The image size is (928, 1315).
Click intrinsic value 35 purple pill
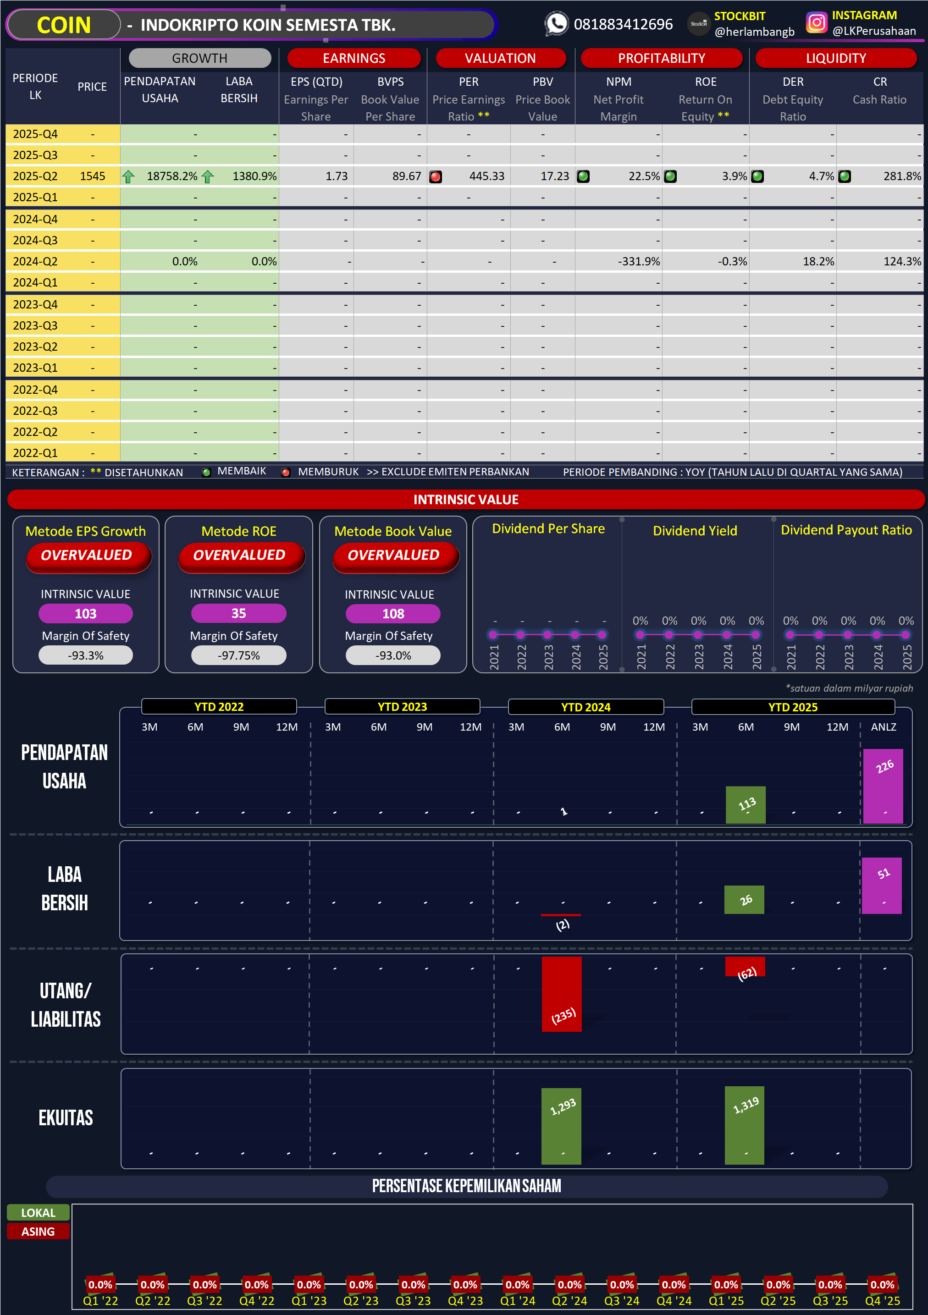[x=239, y=613]
